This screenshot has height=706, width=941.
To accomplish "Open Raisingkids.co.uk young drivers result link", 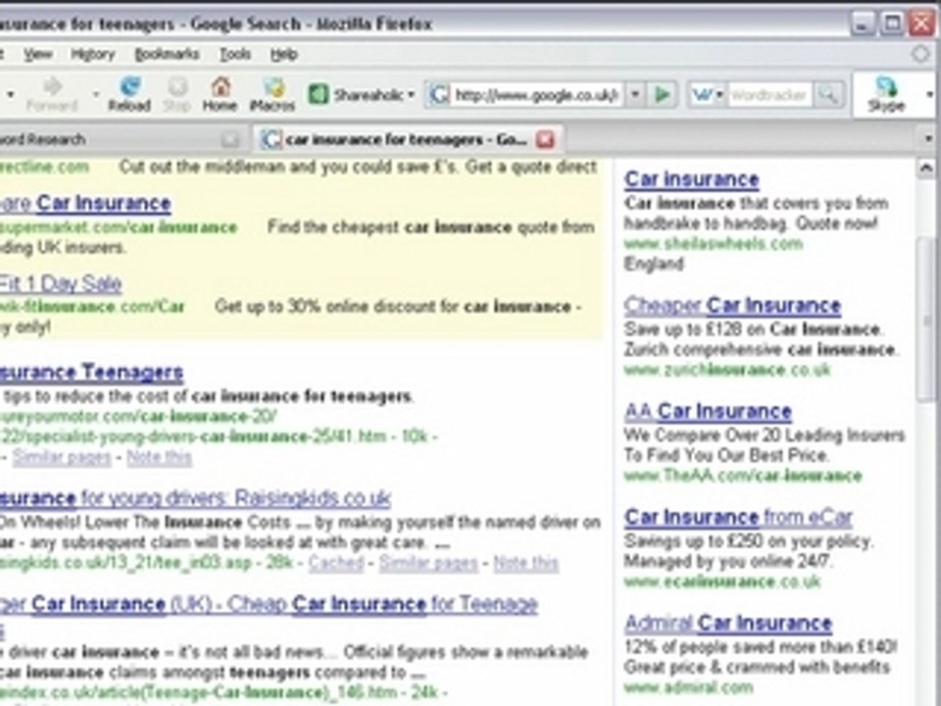I will 195,498.
